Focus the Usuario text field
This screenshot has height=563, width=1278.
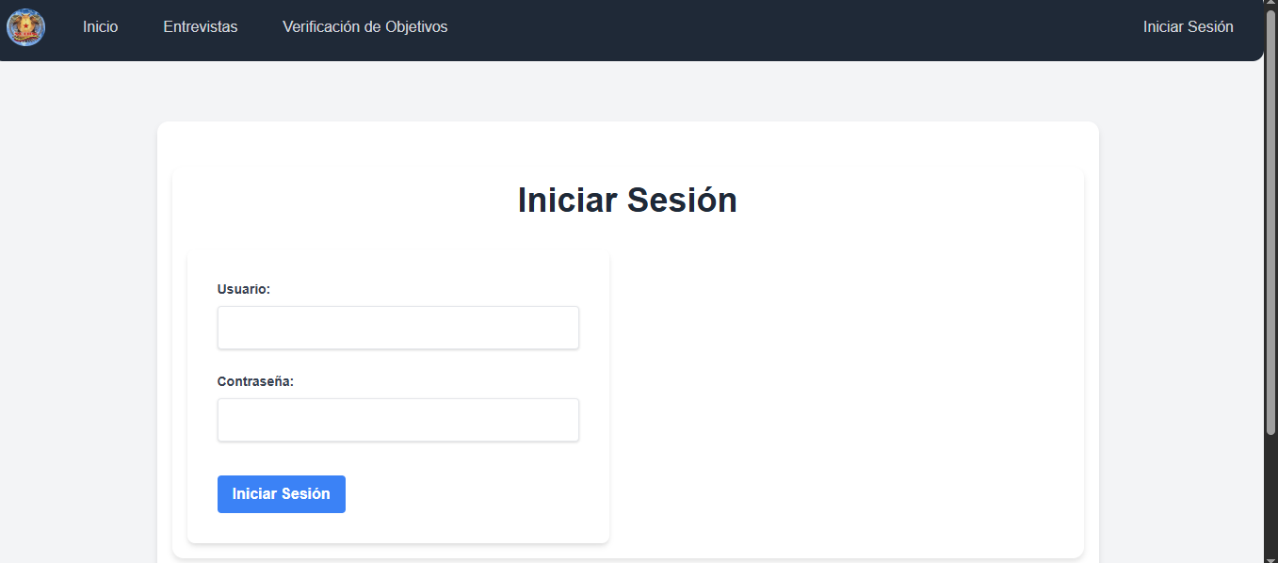[397, 327]
